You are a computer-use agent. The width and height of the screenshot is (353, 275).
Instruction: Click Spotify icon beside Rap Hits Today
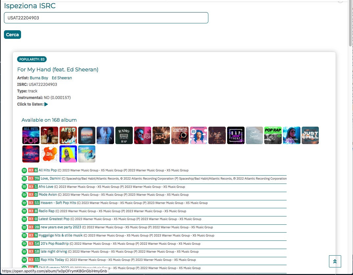24,260
